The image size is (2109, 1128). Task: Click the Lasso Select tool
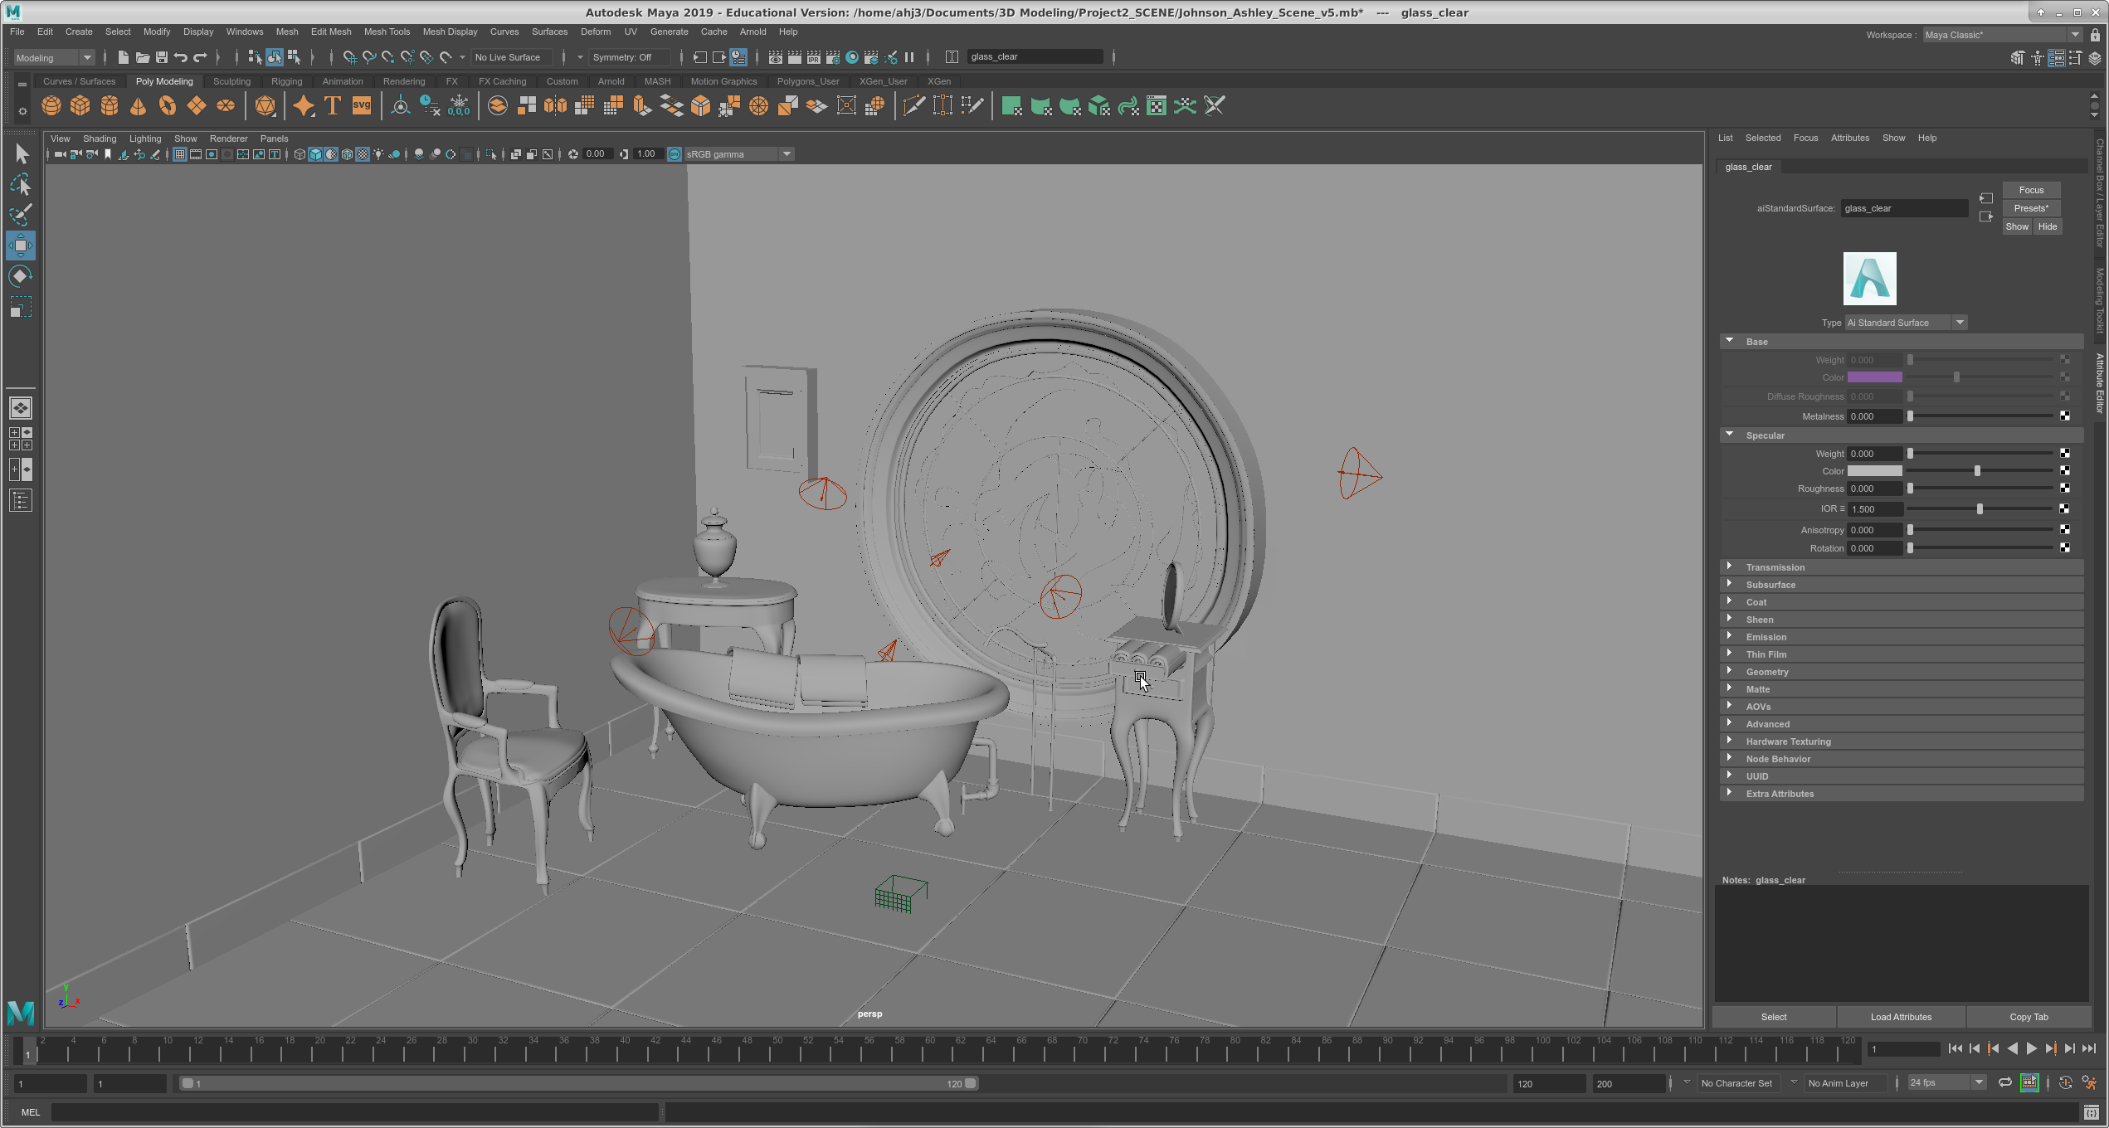click(x=21, y=184)
